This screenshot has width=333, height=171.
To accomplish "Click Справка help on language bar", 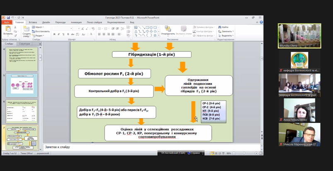I will click(x=194, y=153).
